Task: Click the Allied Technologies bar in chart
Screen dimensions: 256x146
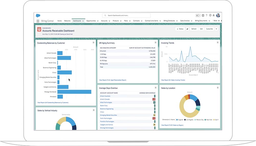Action: (64, 58)
